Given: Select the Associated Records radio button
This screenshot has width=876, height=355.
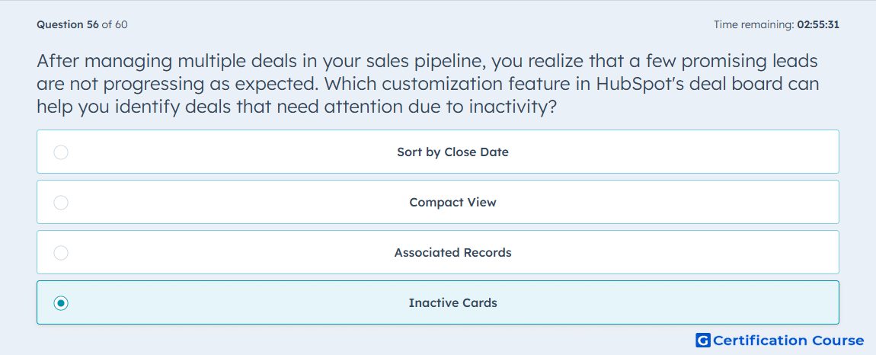Looking at the screenshot, I should pyautogui.click(x=61, y=253).
